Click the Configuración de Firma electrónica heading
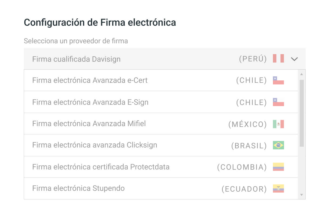The height and width of the screenshot is (210, 330). click(x=100, y=22)
